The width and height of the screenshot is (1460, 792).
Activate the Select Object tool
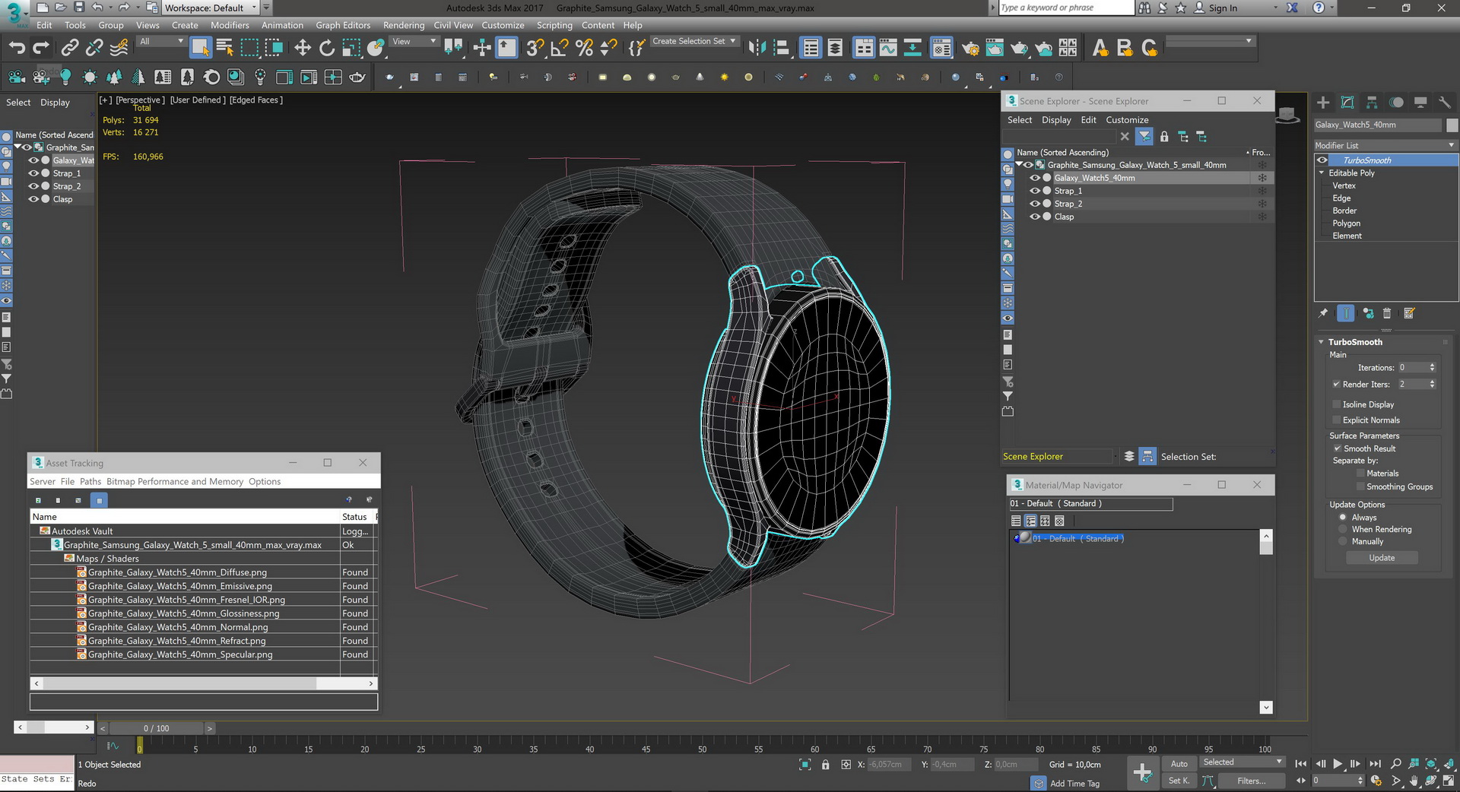[x=200, y=48]
